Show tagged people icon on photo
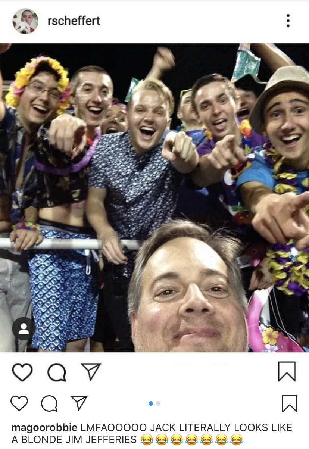Screen dimensions: 309x449 pyautogui.click(x=24, y=328)
